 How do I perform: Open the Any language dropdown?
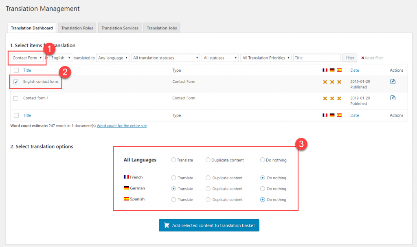click(x=113, y=58)
